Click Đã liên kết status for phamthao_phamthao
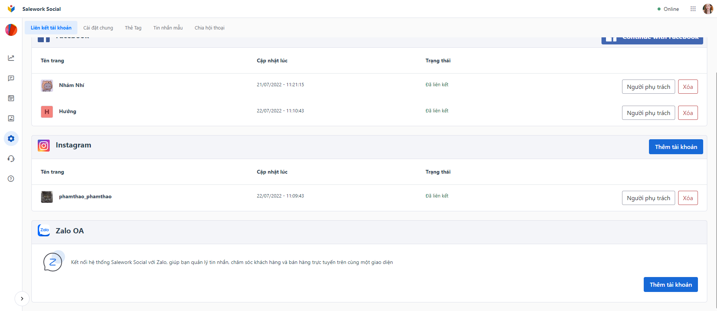 pos(437,196)
